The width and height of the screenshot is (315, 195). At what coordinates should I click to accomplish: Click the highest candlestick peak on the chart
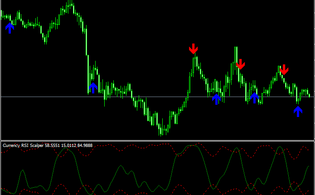point(70,4)
